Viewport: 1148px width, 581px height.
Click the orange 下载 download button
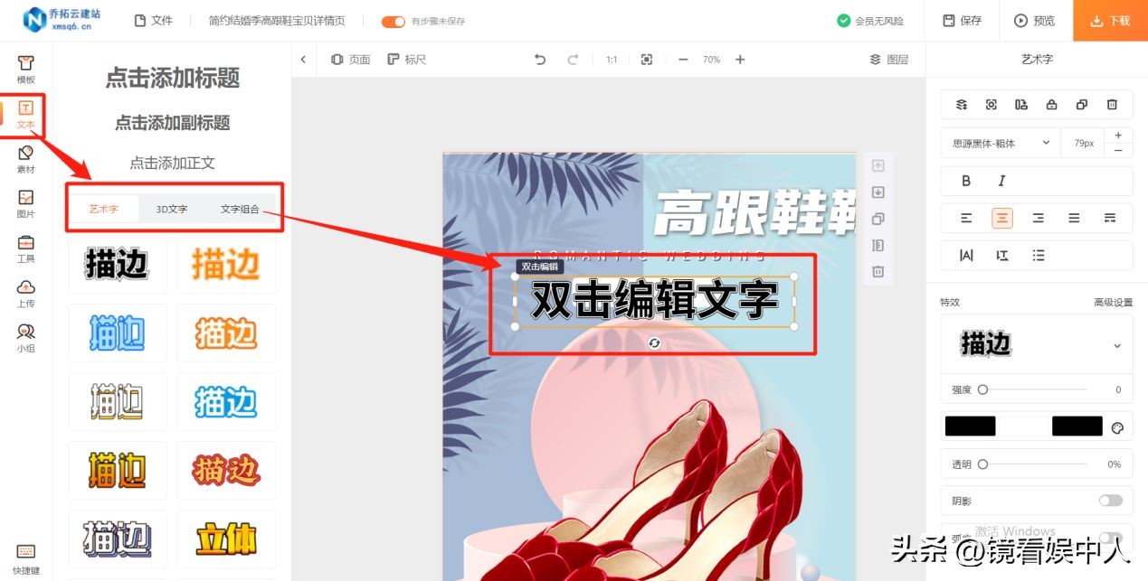click(1108, 20)
